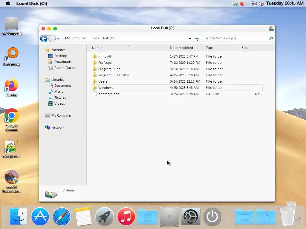Screen dimensions: 306x229
Task: Click Local Disk (C:) menu bar title
Action: coord(32,4)
